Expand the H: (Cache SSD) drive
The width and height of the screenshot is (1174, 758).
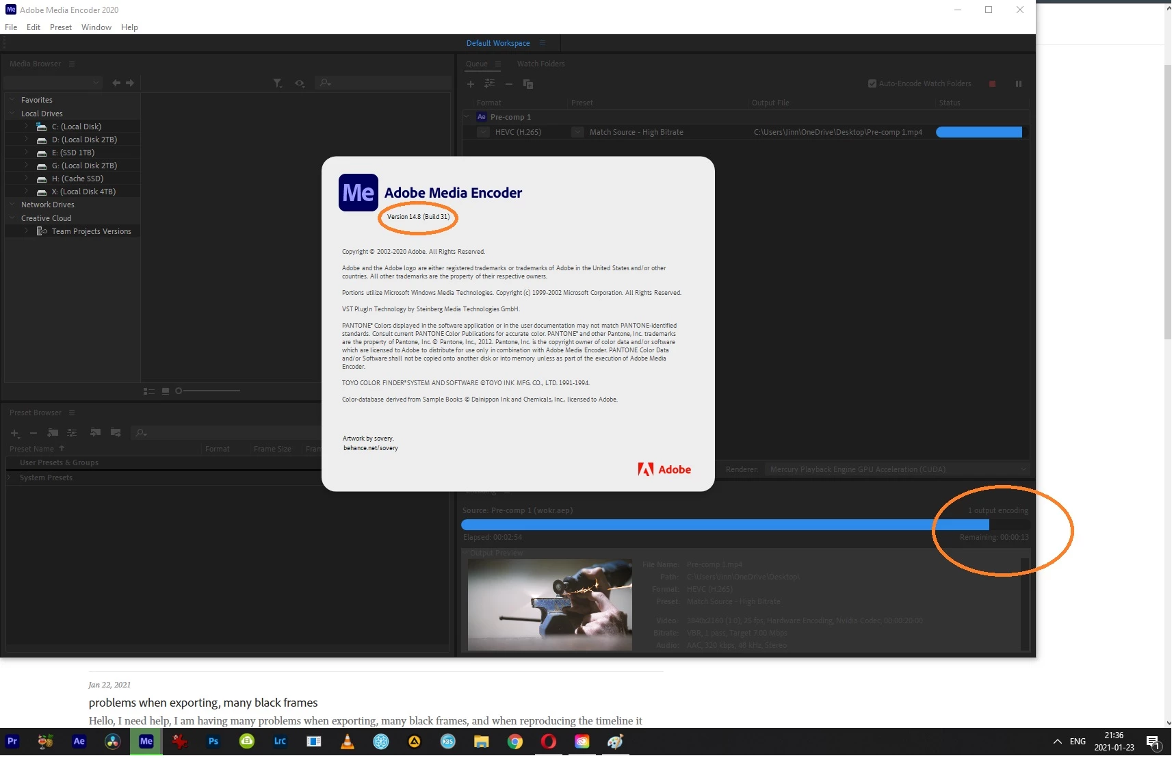tap(26, 179)
